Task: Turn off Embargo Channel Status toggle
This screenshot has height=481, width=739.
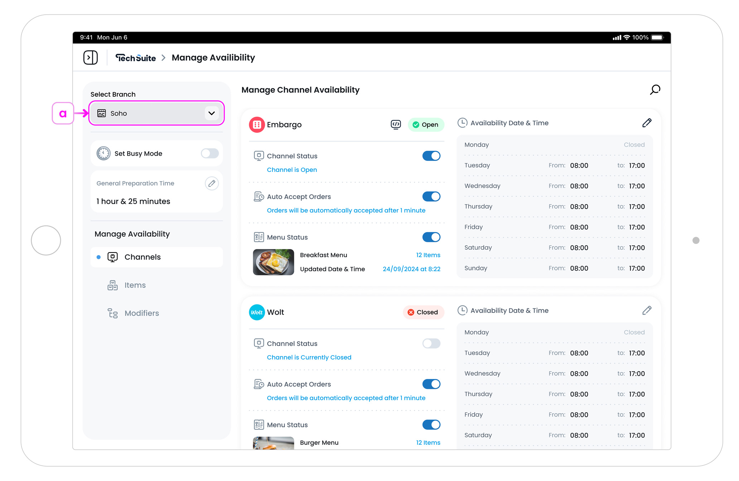Action: pos(431,156)
